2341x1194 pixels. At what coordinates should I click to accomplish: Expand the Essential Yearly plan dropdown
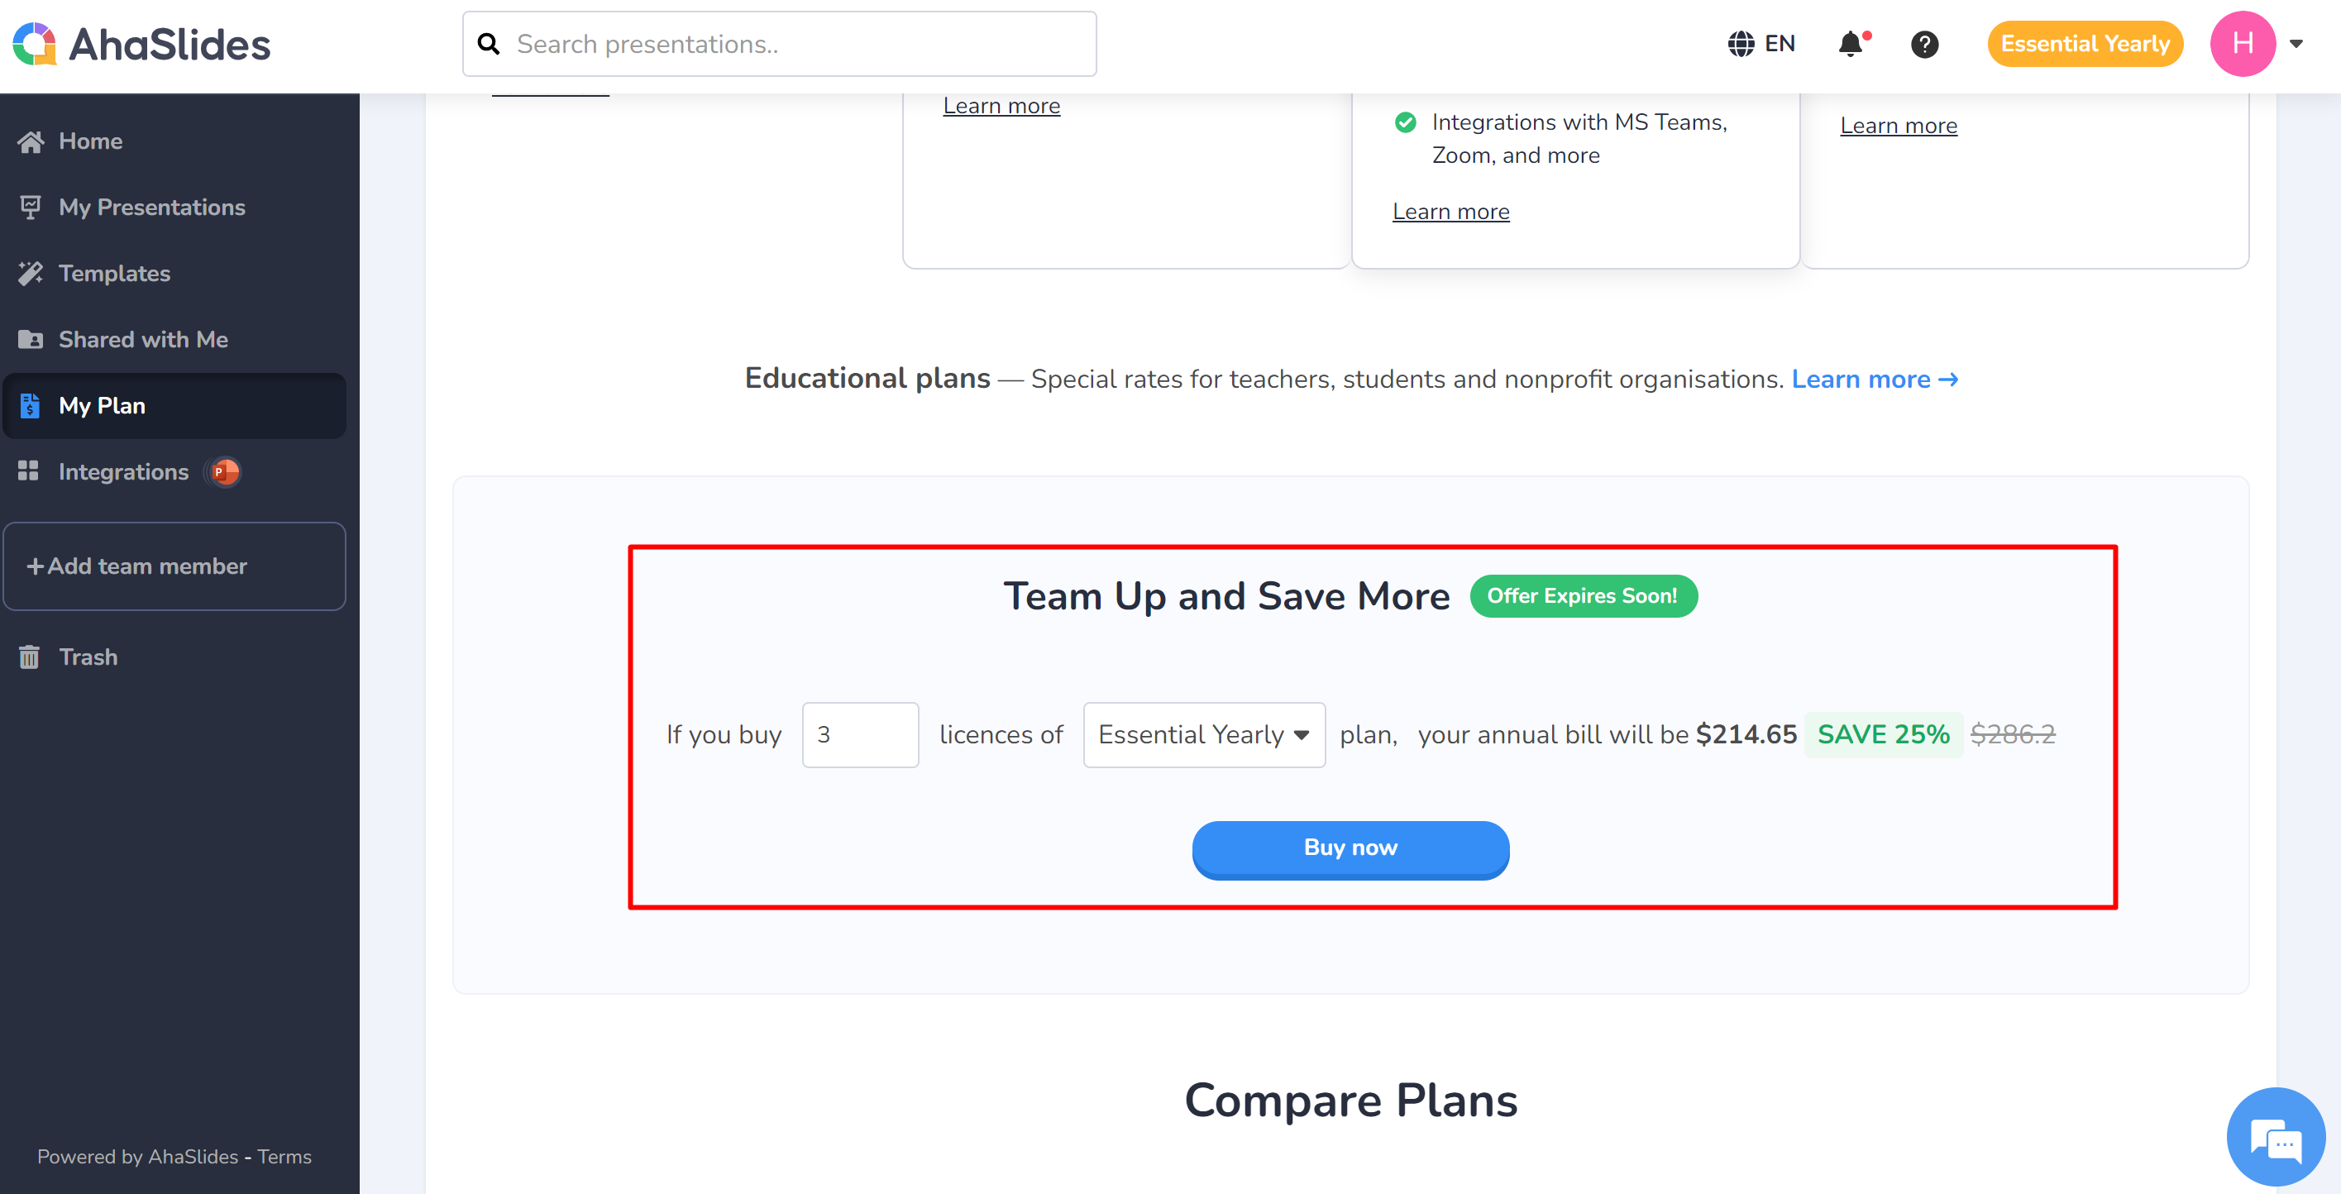1203,734
